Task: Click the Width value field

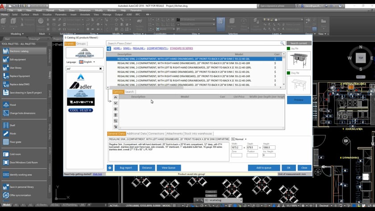Action: coord(237,148)
